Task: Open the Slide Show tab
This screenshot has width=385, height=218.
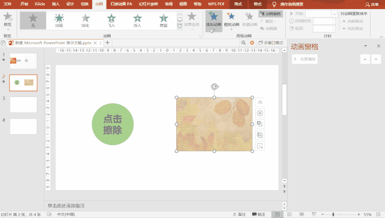Action: point(149,4)
